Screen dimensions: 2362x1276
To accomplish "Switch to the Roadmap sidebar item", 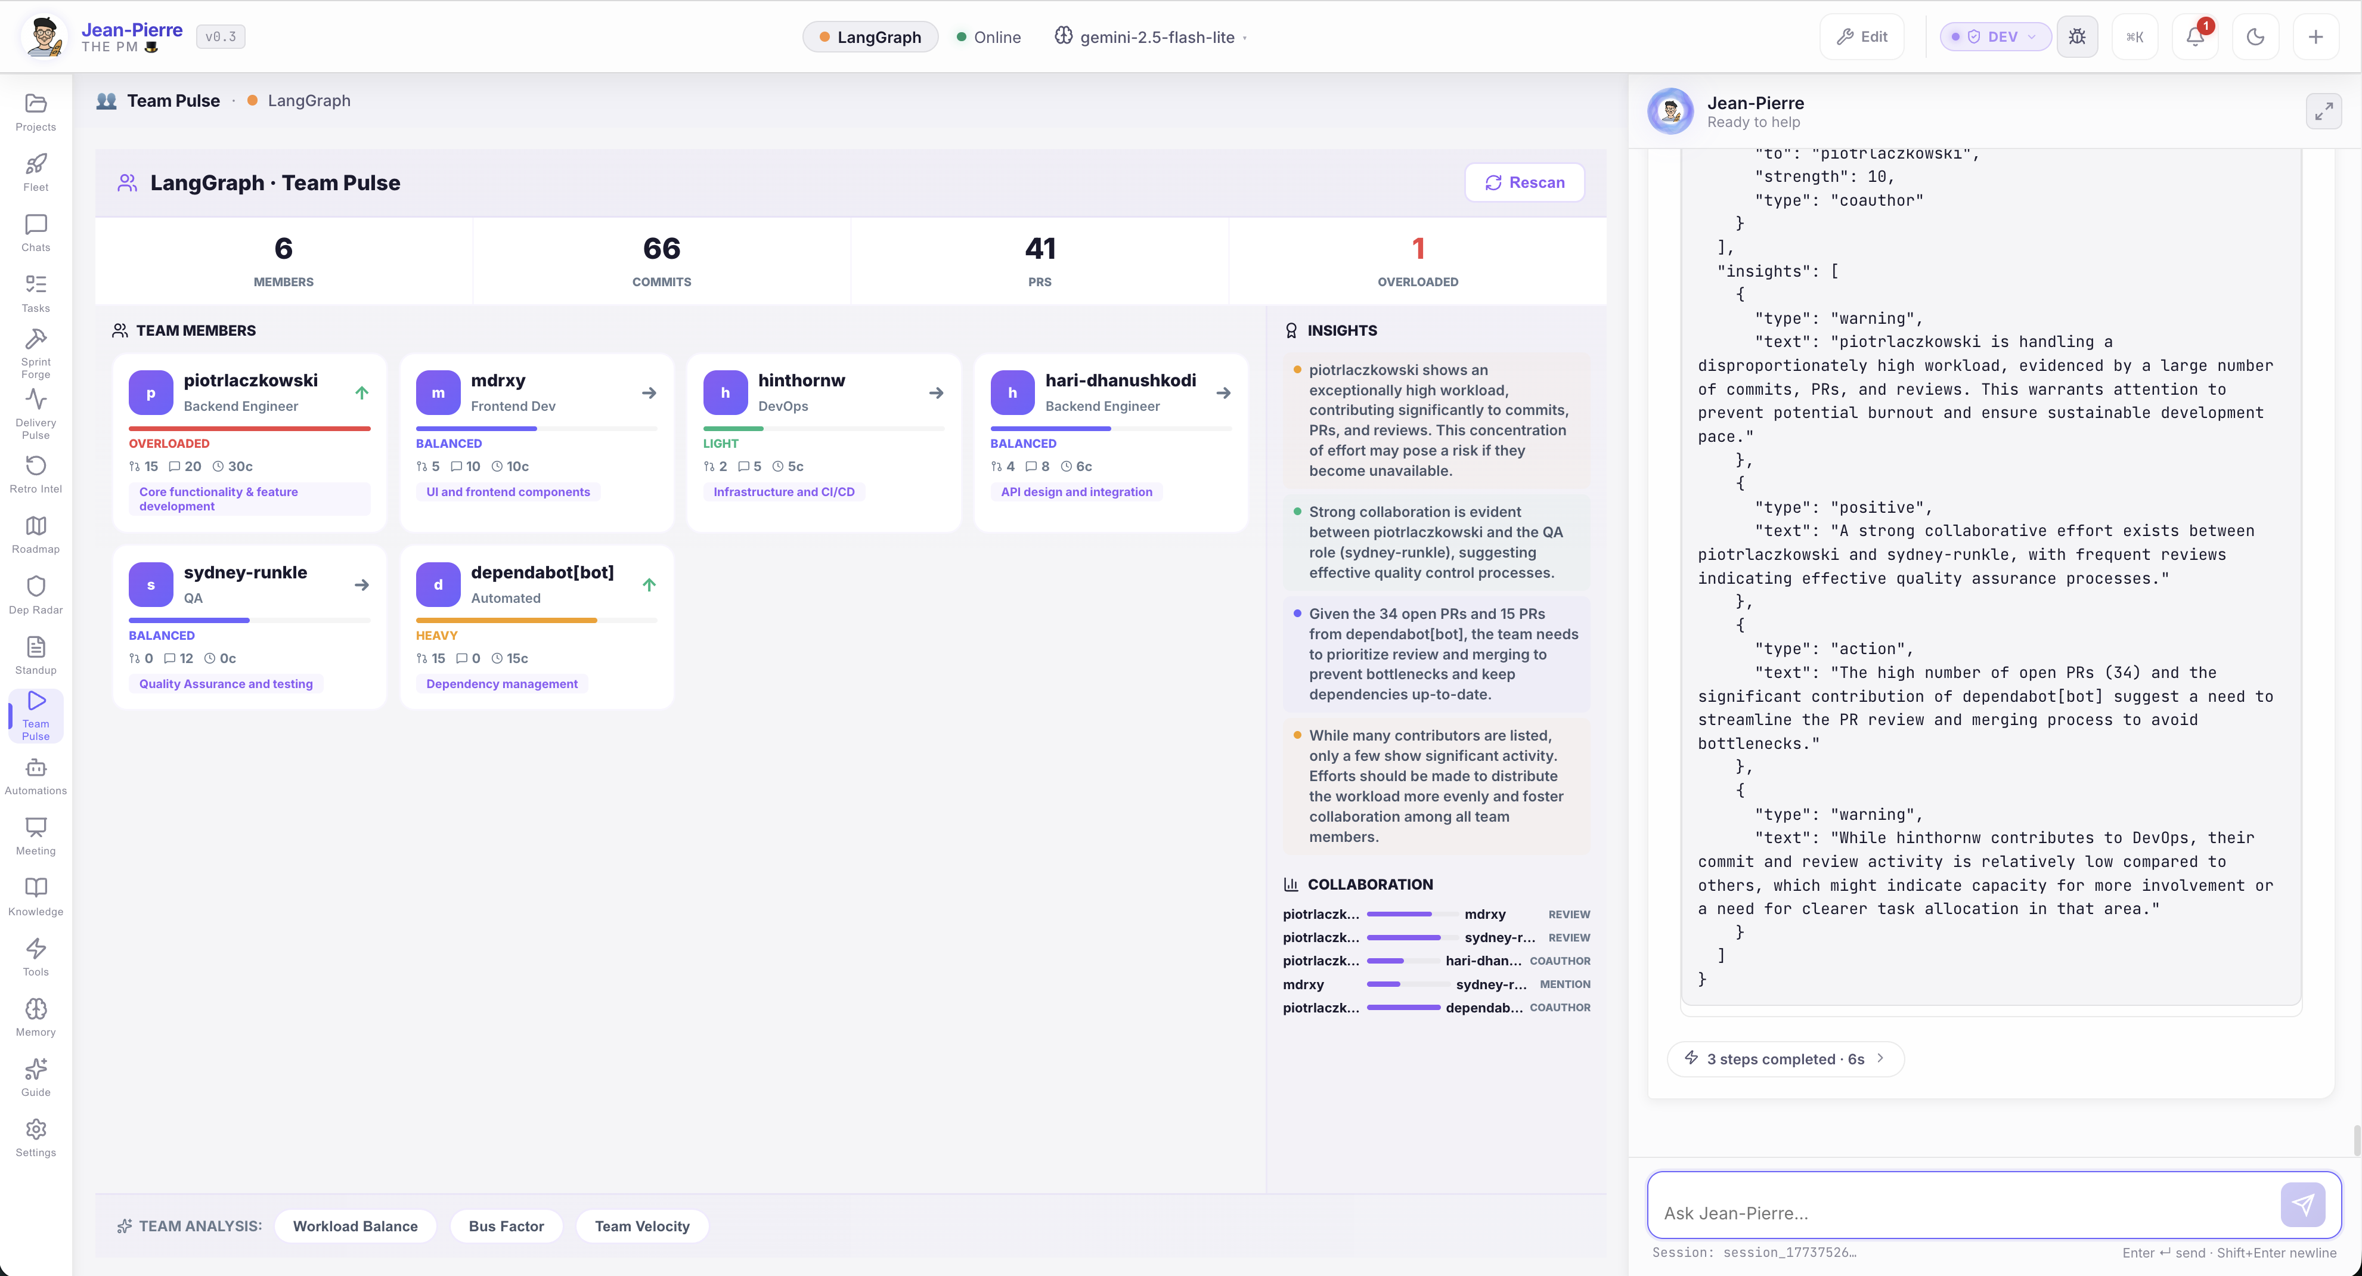I will coord(36,534).
